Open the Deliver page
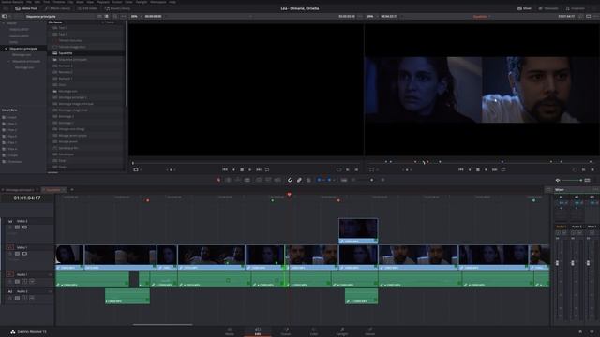Screen dimensions: 600x337 coord(370,331)
